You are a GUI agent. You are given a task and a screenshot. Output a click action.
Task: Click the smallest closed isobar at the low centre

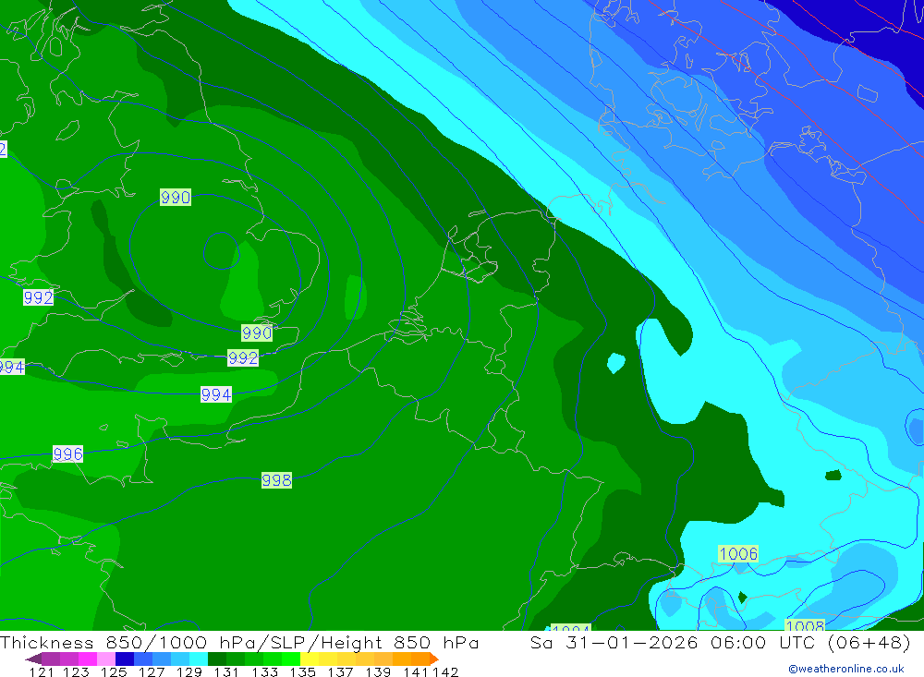[x=222, y=250]
